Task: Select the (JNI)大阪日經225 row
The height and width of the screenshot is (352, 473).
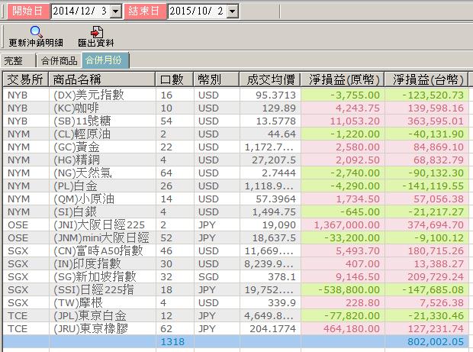Action: pyautogui.click(x=236, y=225)
